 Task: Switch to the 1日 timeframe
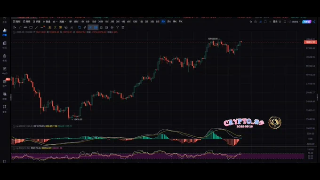pyautogui.click(x=141, y=22)
